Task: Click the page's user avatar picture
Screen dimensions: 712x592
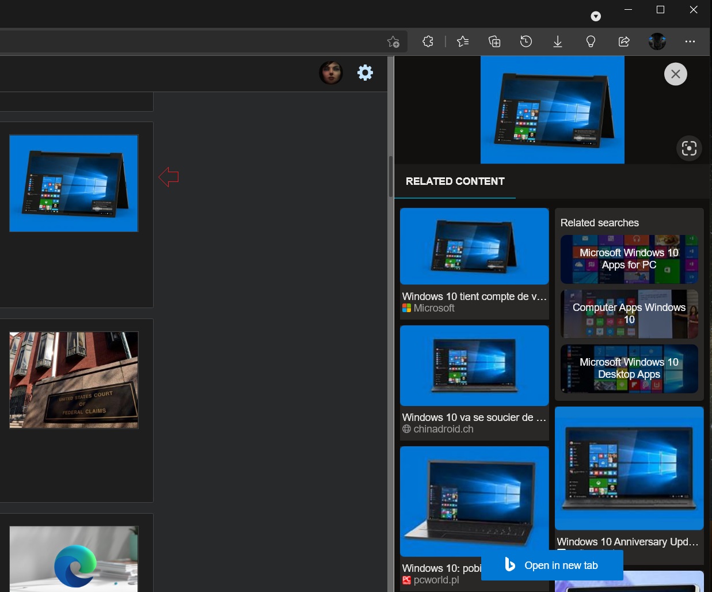Action: click(331, 73)
